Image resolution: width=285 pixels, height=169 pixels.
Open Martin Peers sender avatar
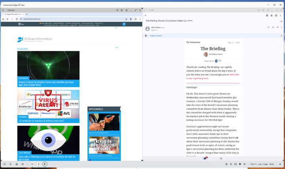coord(148,29)
